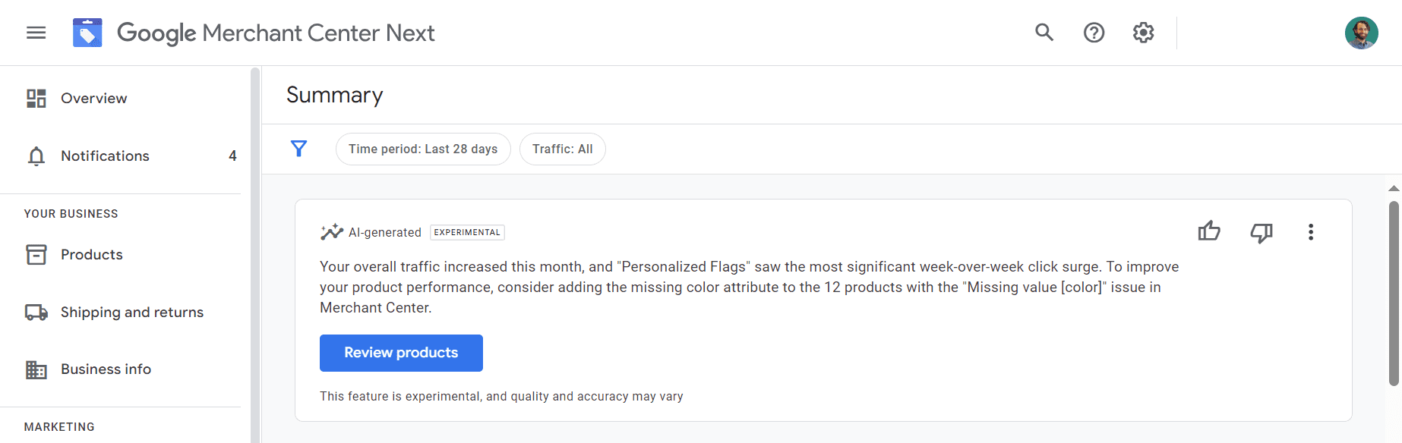1402x443 pixels.
Task: Open Business info page
Action: (106, 369)
